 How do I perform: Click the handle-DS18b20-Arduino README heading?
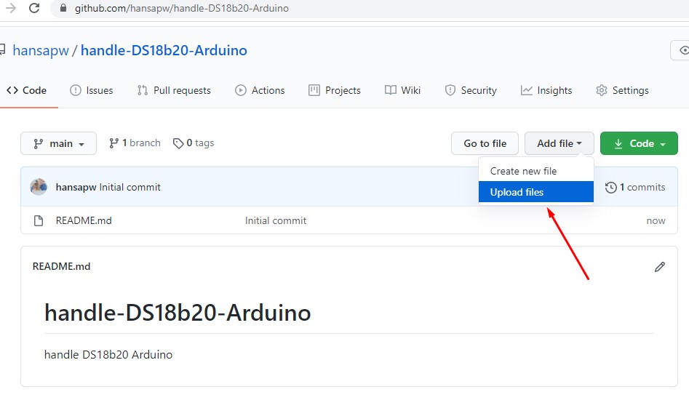coord(178,313)
